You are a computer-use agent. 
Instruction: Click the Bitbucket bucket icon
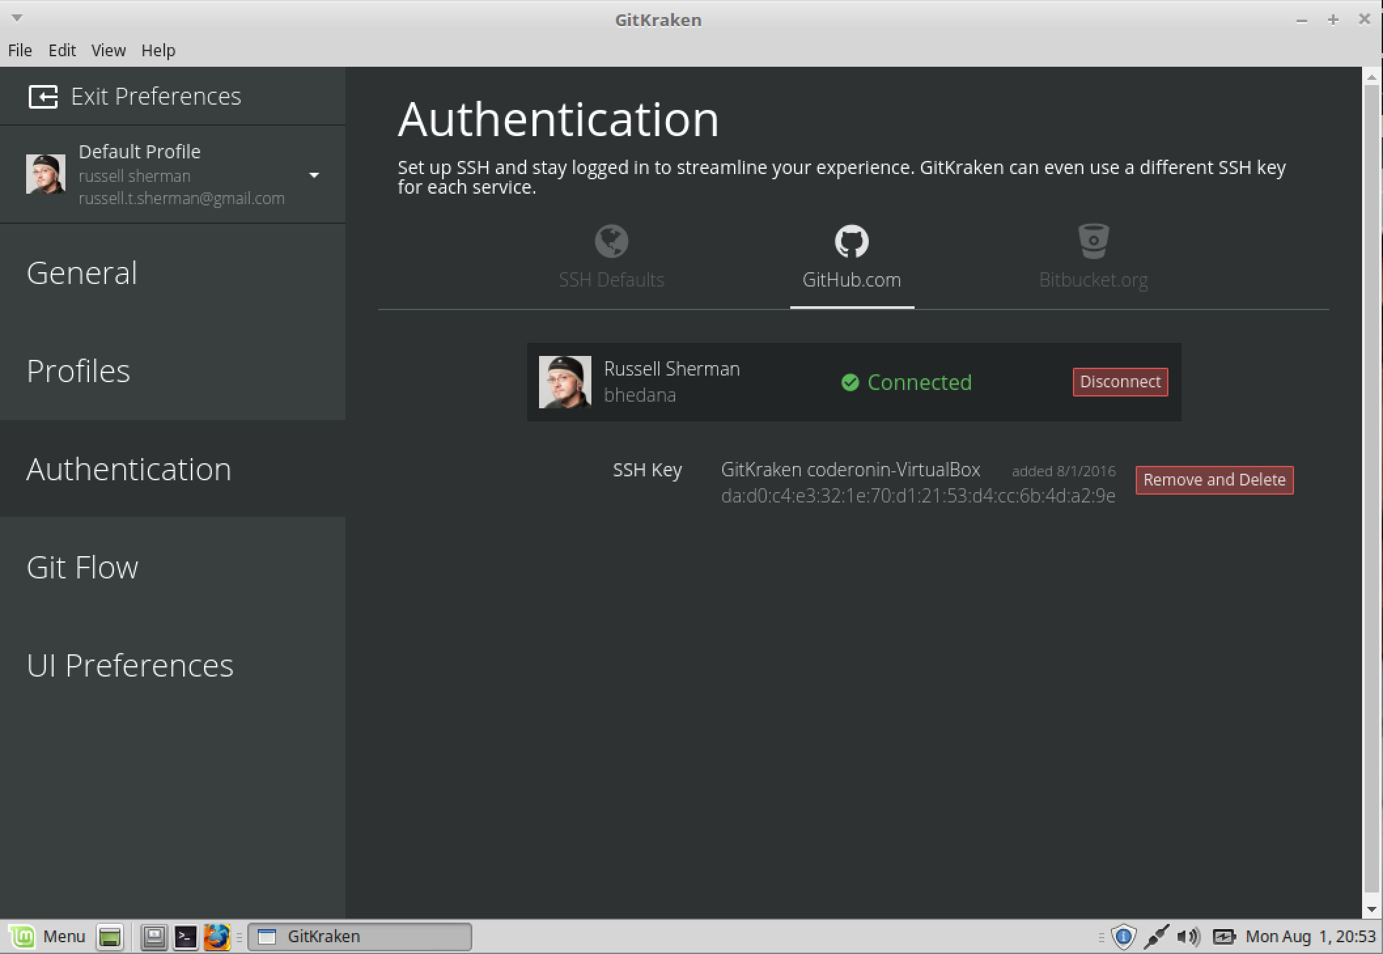point(1093,241)
